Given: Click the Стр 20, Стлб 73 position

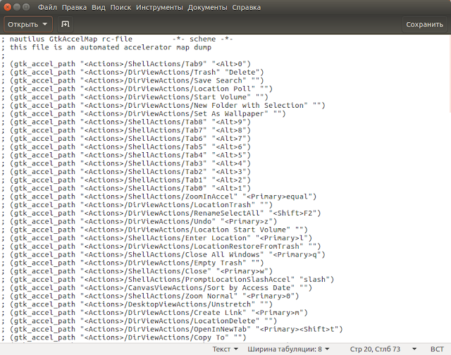Looking at the screenshot, I should click(x=375, y=349).
